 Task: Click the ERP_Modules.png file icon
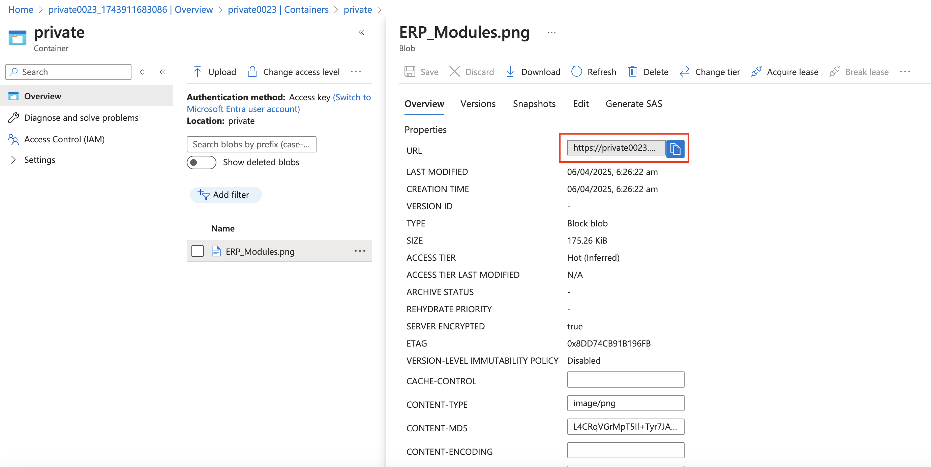click(216, 251)
